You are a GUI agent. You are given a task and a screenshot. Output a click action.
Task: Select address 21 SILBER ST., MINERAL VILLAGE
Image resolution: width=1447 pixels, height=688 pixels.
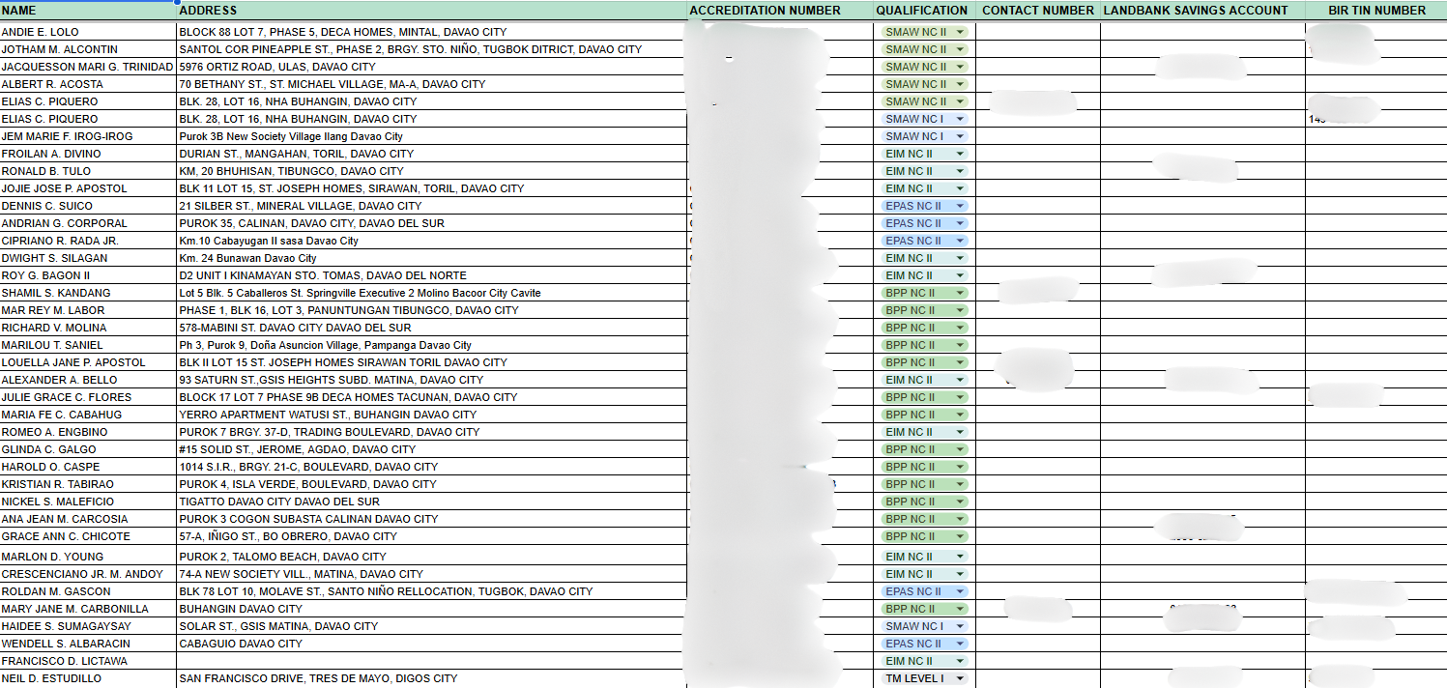point(431,206)
